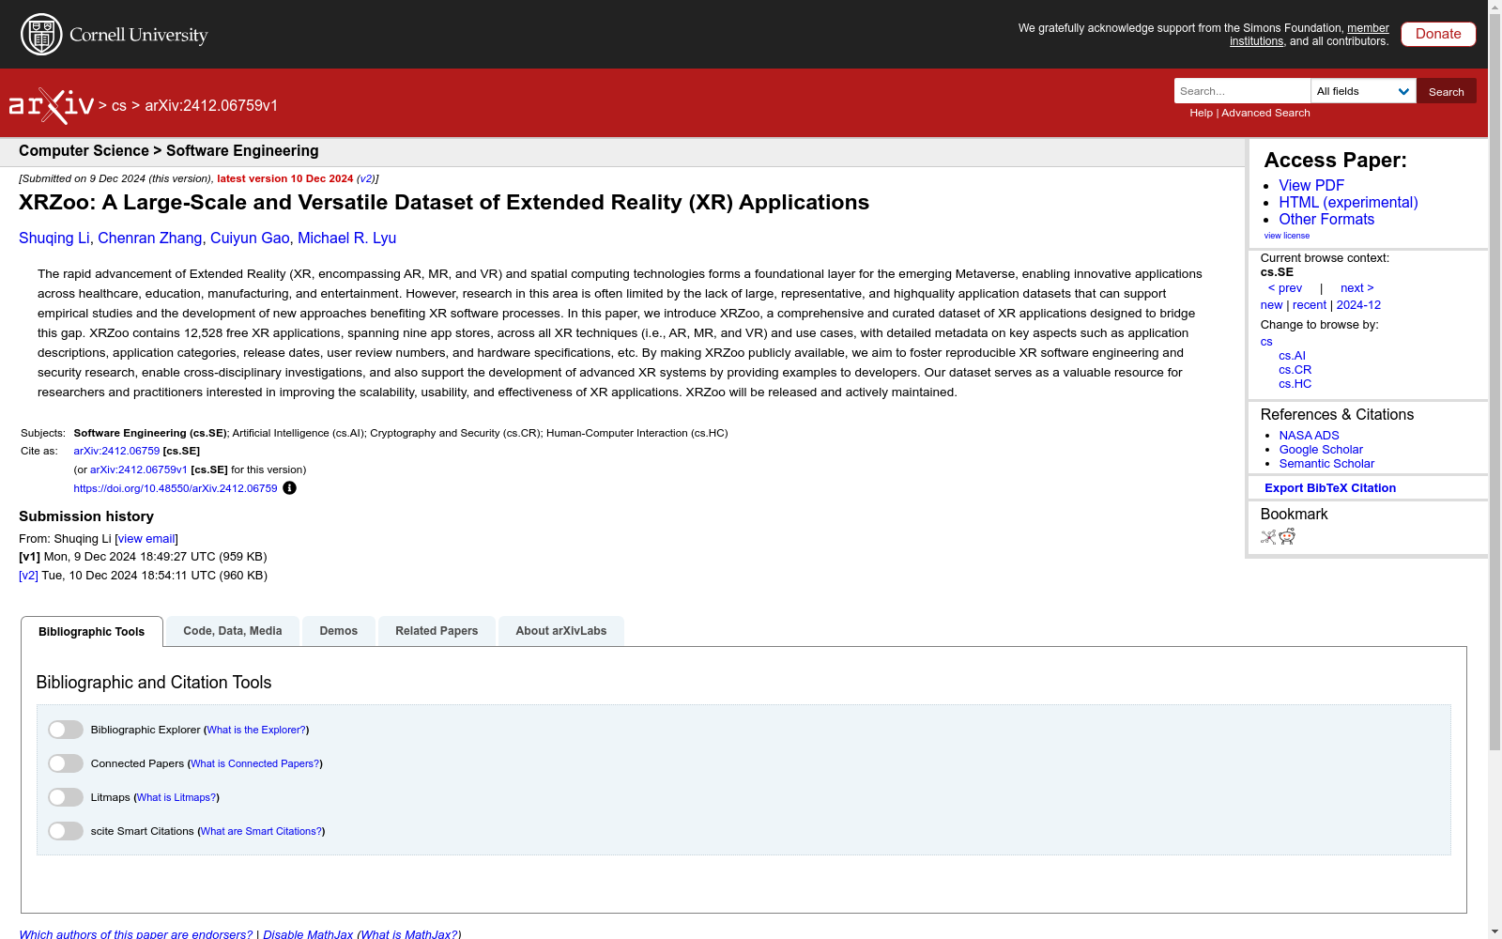Enable the Connected Papers switch
1502x939 pixels.
[x=66, y=763]
